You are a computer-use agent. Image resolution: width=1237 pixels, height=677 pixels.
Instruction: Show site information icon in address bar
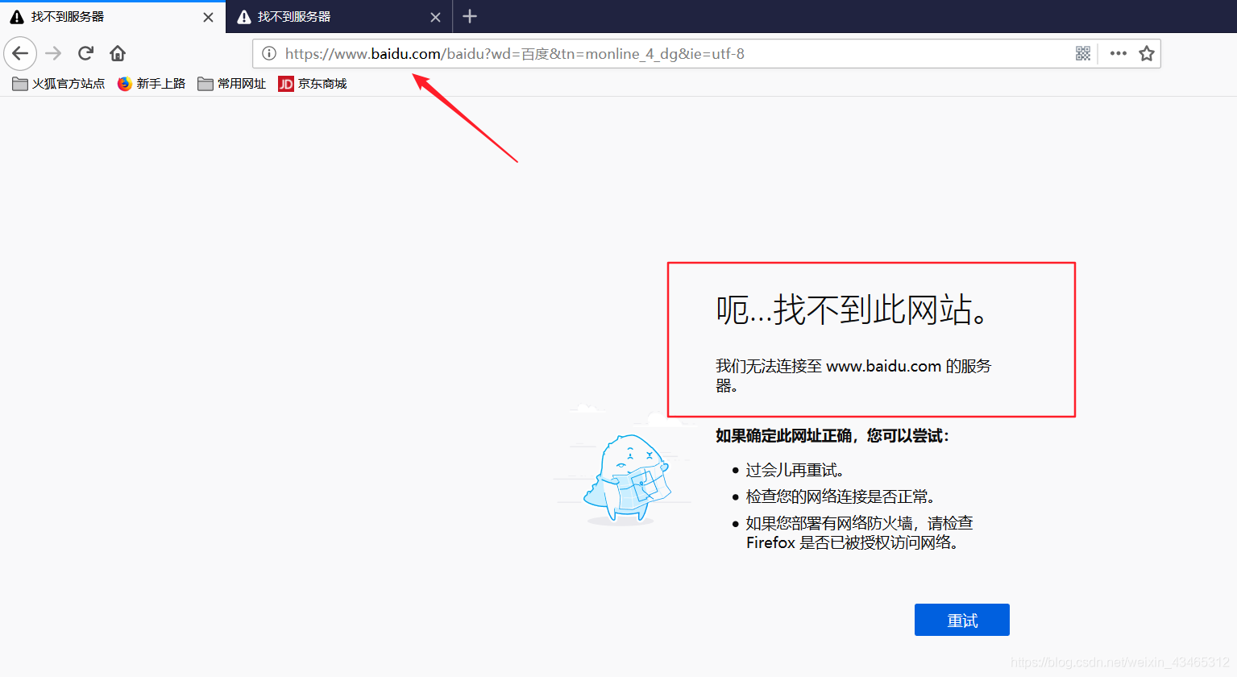click(x=269, y=54)
